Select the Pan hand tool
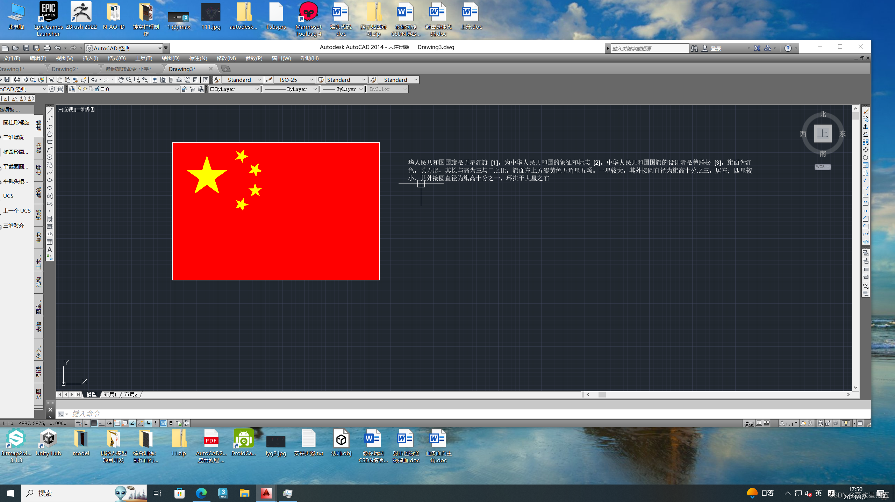The image size is (895, 502). [121, 80]
